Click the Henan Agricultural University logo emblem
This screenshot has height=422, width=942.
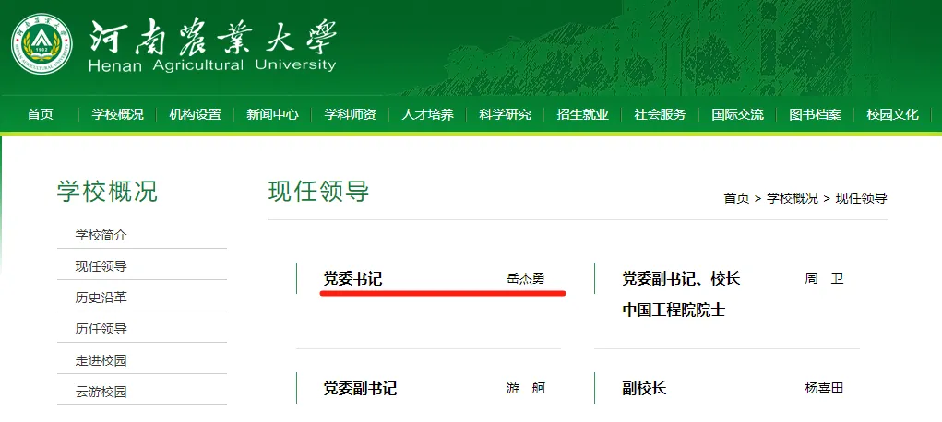click(42, 46)
